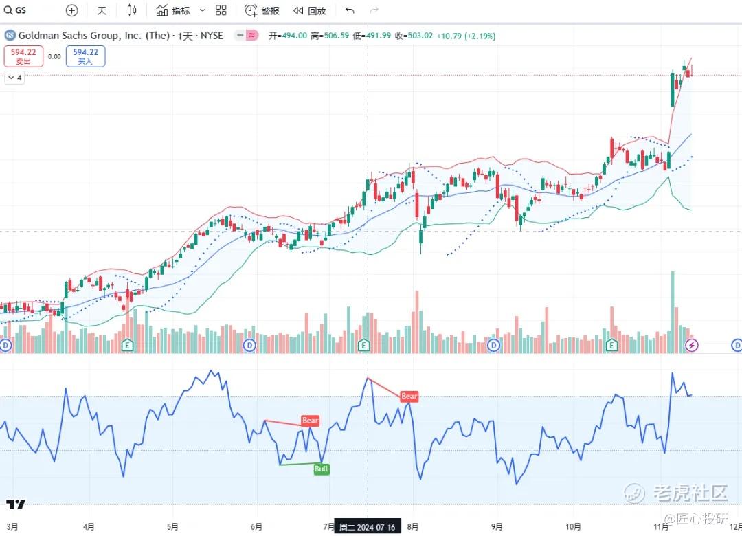Collapse the indicator legend showing 4
Screen dimensions: 742x536
14,78
